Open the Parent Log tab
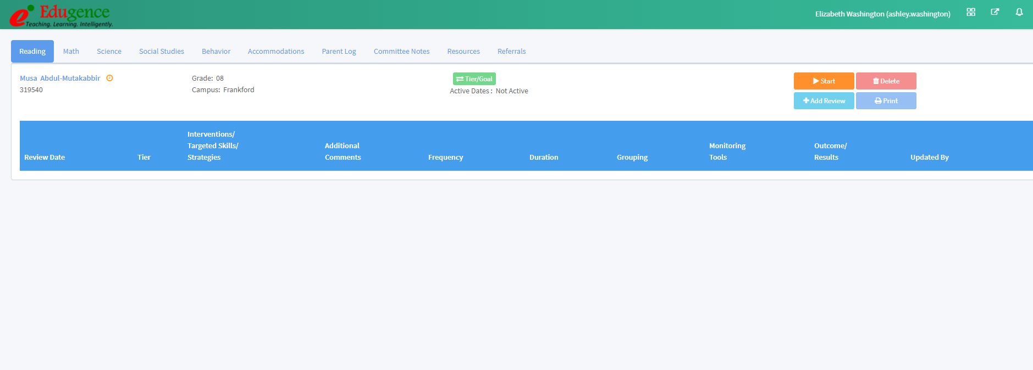This screenshot has height=370, width=1033. point(339,52)
